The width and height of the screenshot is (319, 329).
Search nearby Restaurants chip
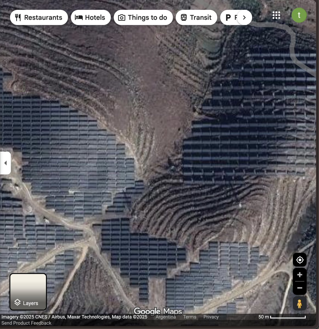(x=39, y=18)
